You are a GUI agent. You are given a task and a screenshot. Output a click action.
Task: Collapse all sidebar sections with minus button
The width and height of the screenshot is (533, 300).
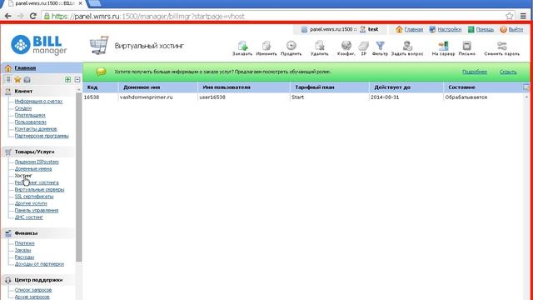[77, 80]
